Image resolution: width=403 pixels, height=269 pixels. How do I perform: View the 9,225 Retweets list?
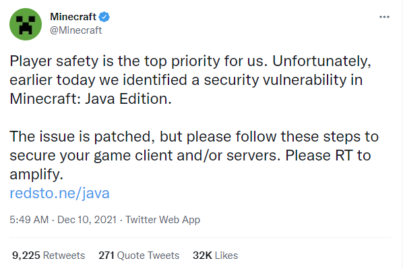click(49, 256)
